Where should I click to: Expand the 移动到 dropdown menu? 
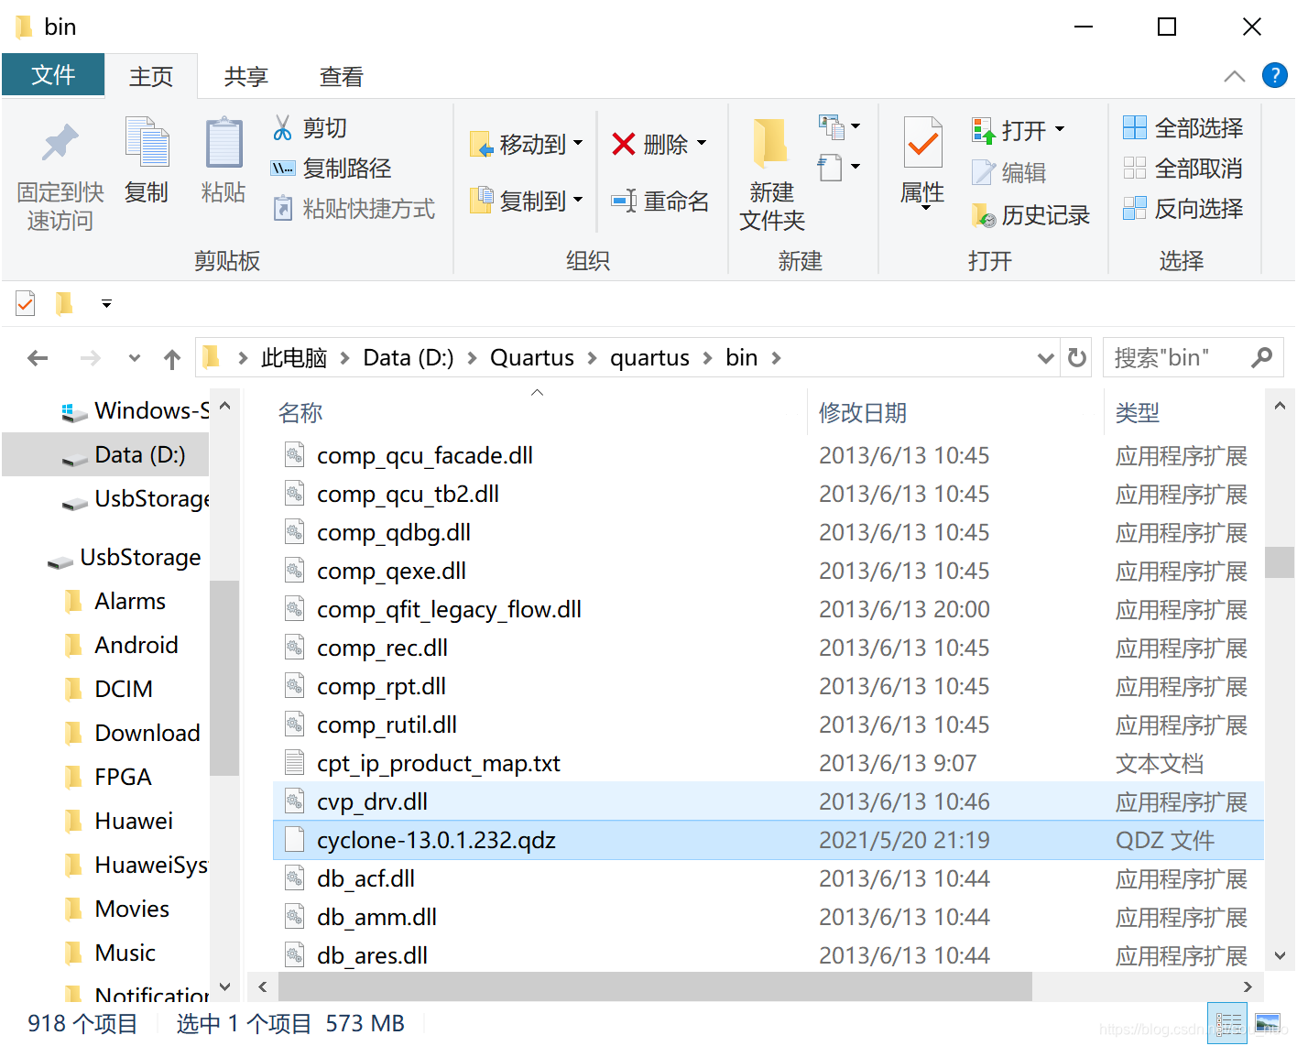click(x=577, y=144)
